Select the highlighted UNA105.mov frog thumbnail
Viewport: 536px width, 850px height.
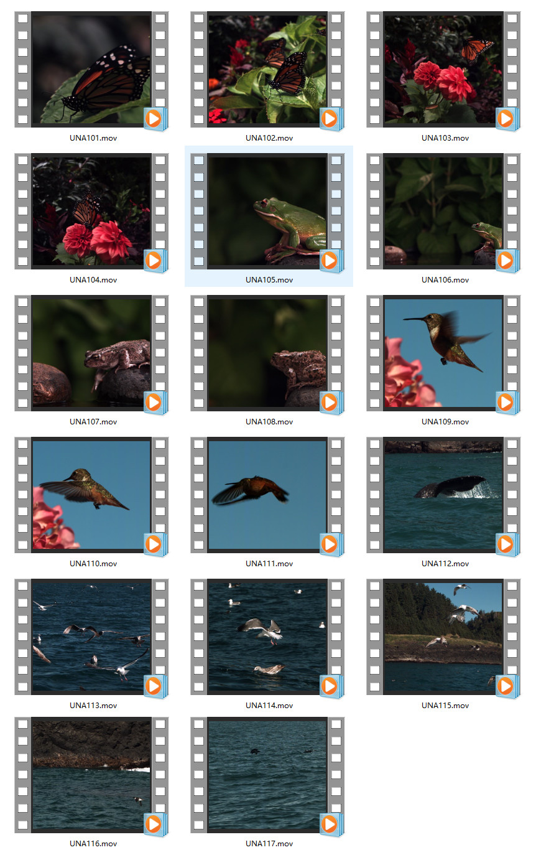[x=267, y=211]
